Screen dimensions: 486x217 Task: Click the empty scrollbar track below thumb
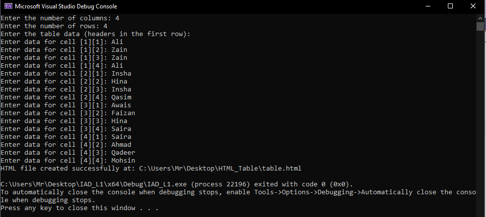[x=480, y=124]
